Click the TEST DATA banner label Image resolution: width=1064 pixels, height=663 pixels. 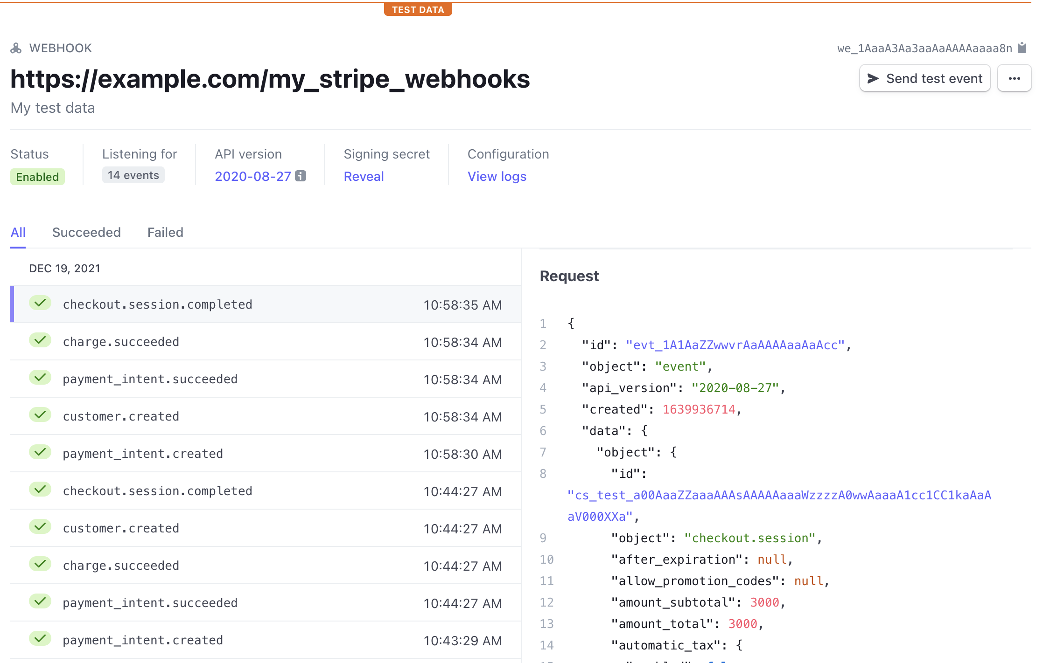coord(418,9)
